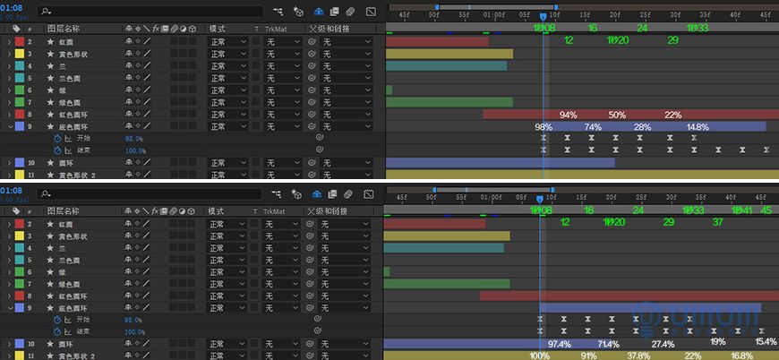779x360 pixels.
Task: Enable frame blending icon in upper toolbar
Action: 334,12
